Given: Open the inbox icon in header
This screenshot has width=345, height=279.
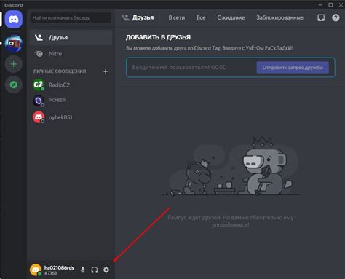Looking at the screenshot, I should (321, 17).
